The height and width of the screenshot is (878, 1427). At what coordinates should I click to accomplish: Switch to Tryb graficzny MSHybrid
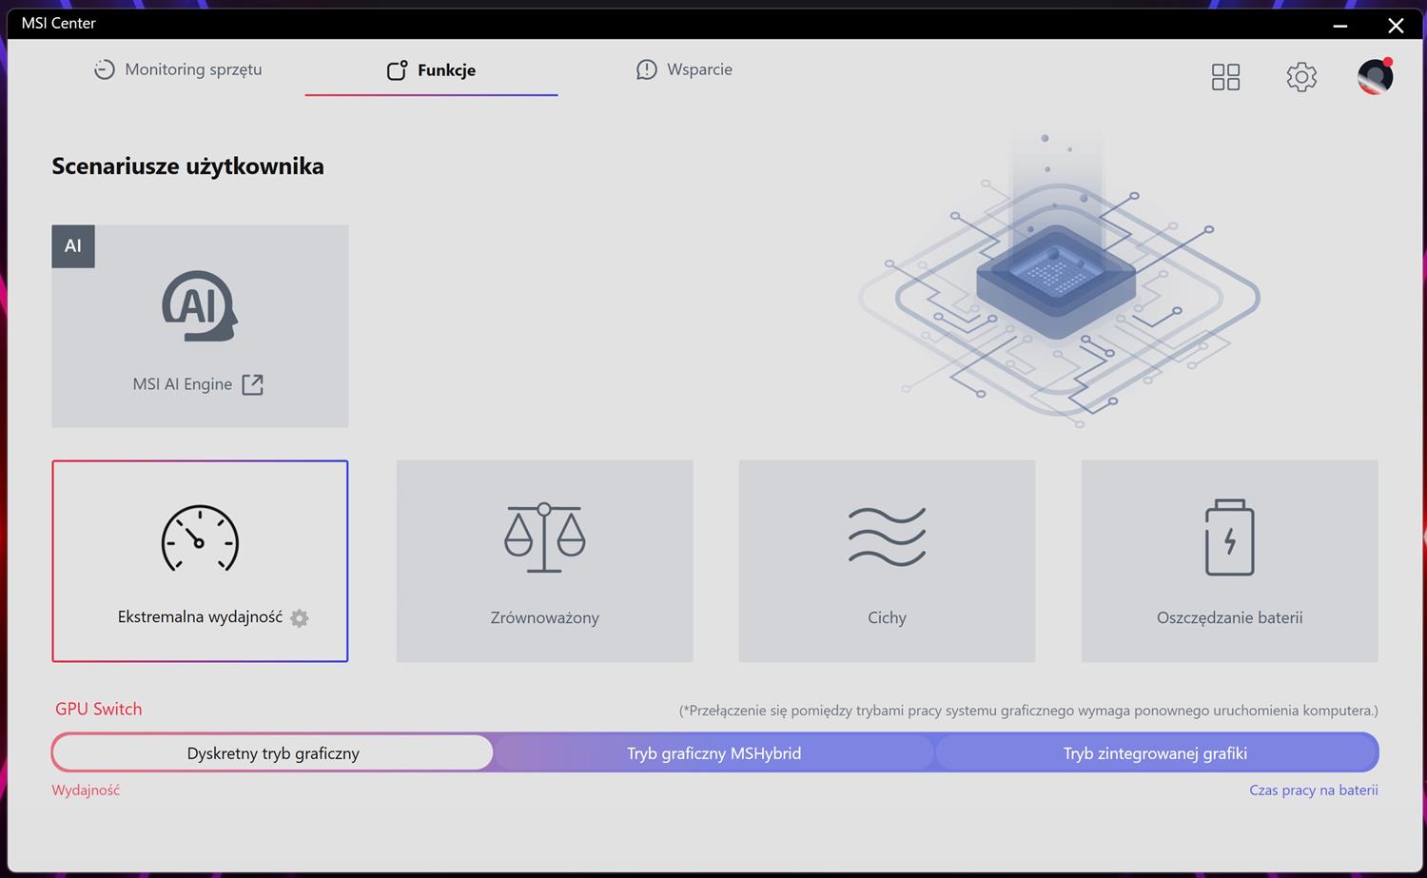(x=713, y=753)
